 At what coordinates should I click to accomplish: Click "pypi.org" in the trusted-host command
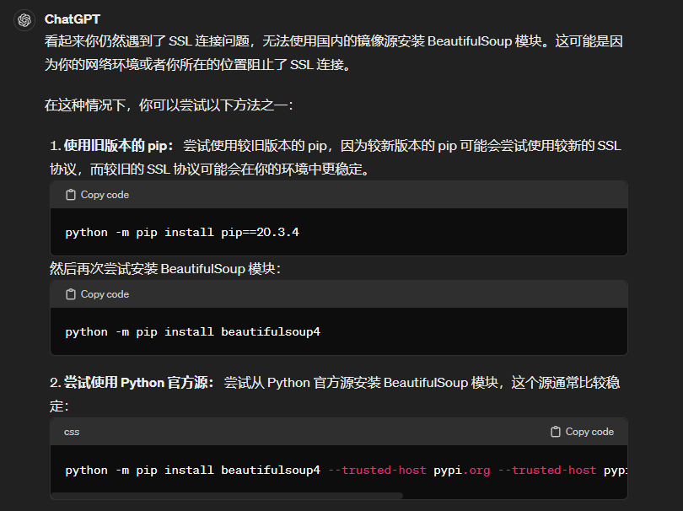coord(462,471)
